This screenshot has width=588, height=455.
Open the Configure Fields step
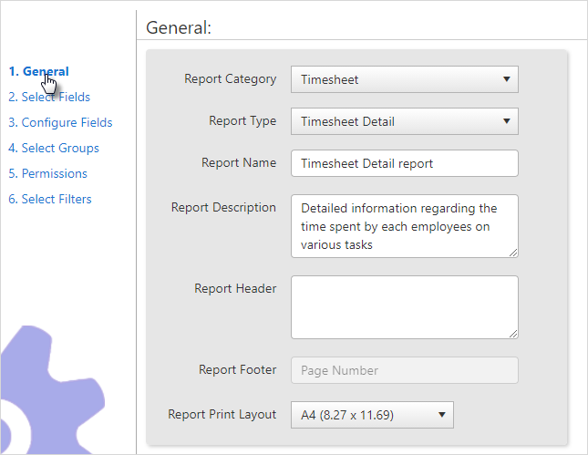(60, 122)
